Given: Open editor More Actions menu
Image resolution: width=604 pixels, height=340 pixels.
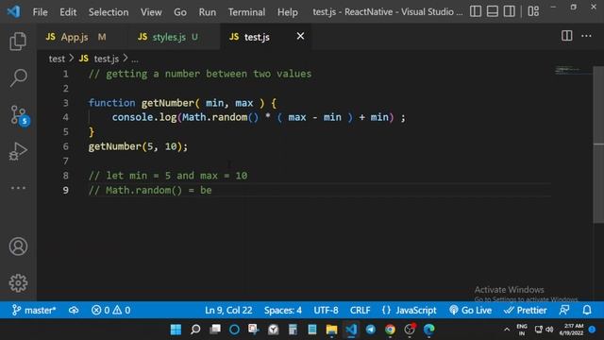Looking at the screenshot, I should click(586, 36).
